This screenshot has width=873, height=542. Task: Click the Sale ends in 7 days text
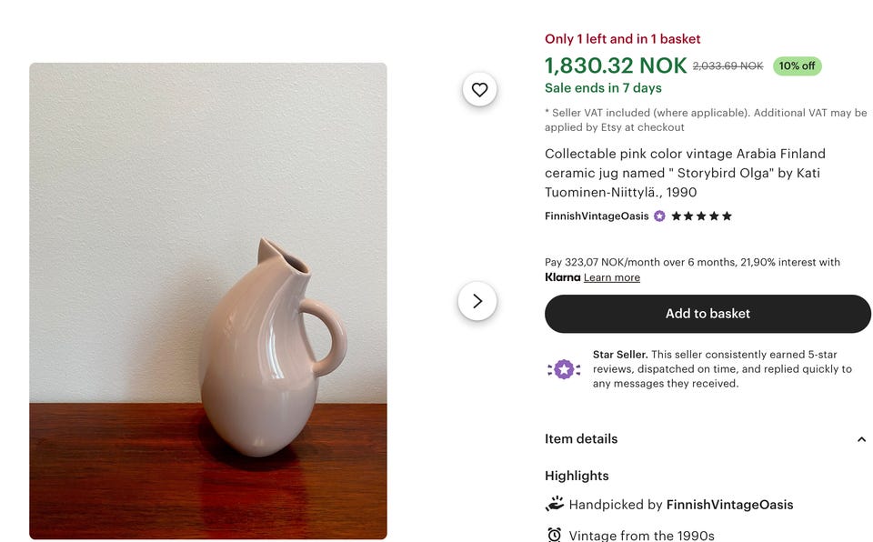tap(603, 88)
